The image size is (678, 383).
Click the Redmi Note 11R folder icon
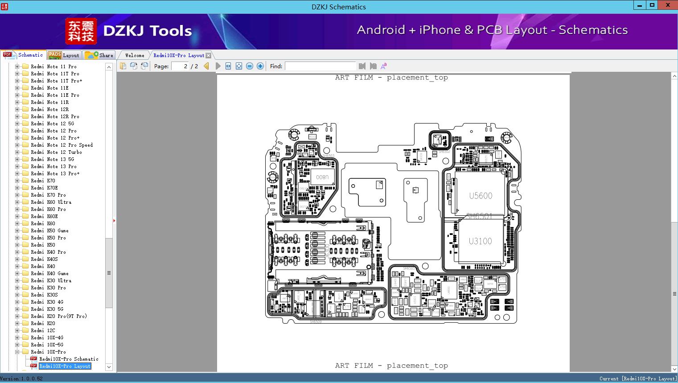[25, 102]
